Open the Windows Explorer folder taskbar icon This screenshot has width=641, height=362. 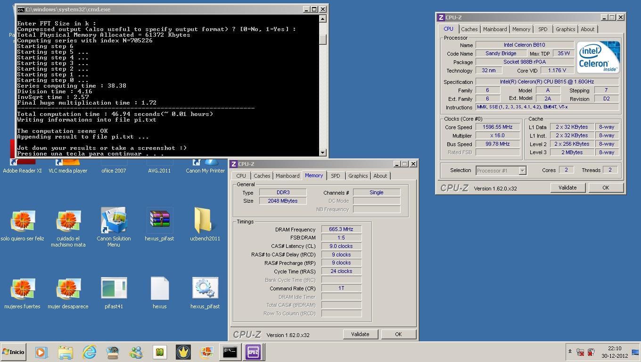[66, 352]
